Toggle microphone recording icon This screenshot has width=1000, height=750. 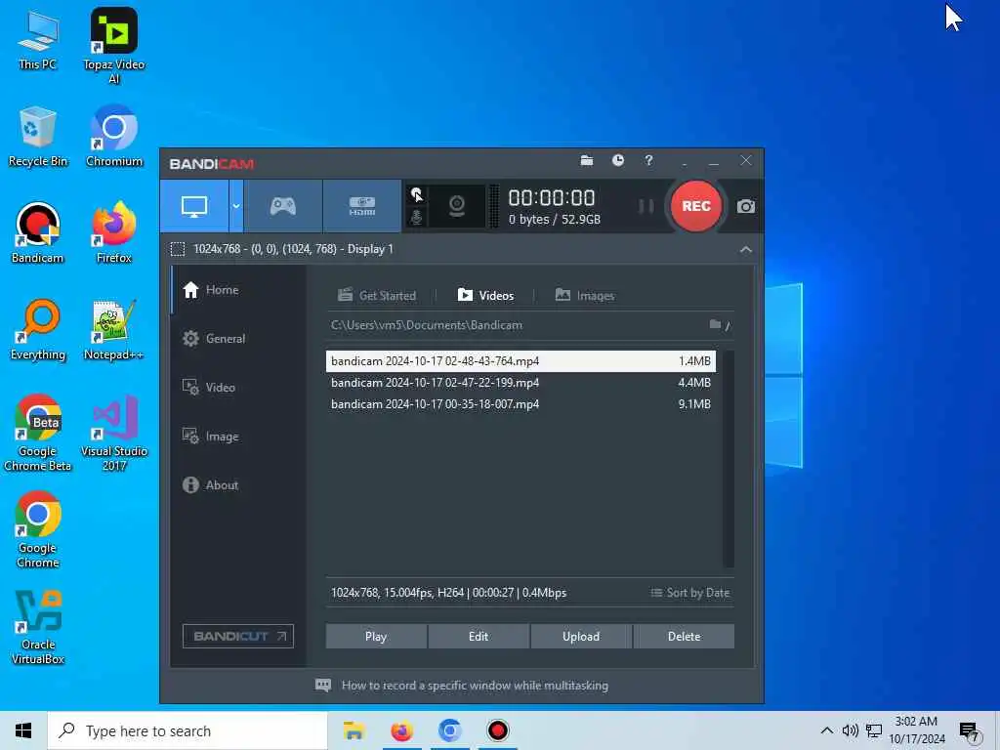[x=416, y=218]
